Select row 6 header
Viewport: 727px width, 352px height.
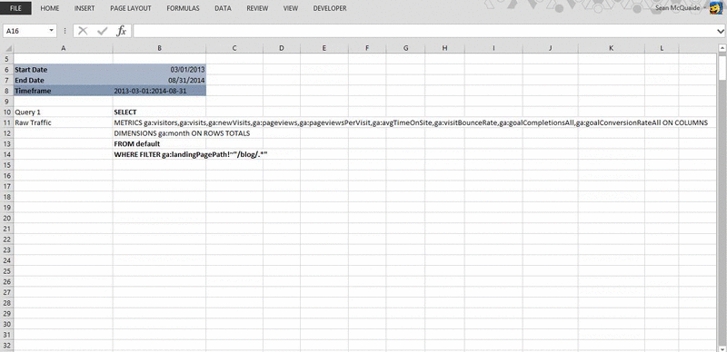[7, 70]
